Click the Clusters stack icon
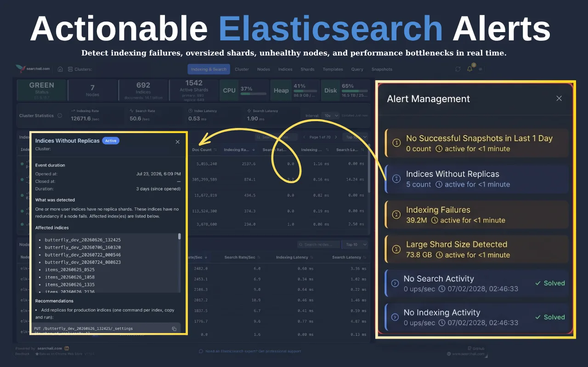 tap(70, 69)
